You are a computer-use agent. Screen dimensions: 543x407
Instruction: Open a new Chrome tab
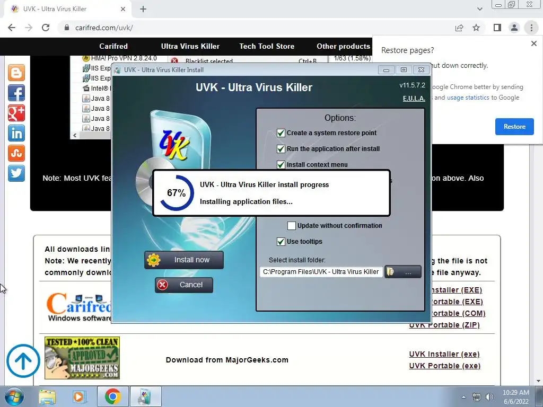(x=143, y=9)
